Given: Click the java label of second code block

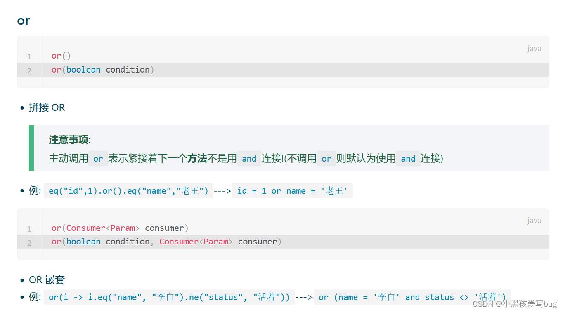Looking at the screenshot, I should coord(534,221).
